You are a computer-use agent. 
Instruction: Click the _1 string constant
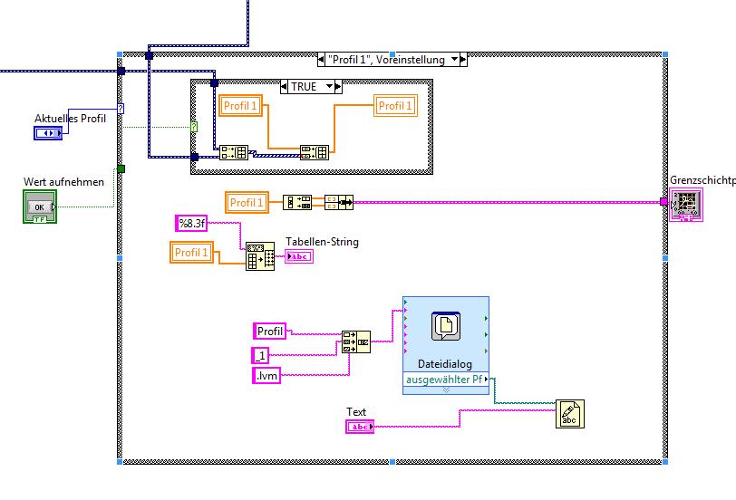click(260, 356)
